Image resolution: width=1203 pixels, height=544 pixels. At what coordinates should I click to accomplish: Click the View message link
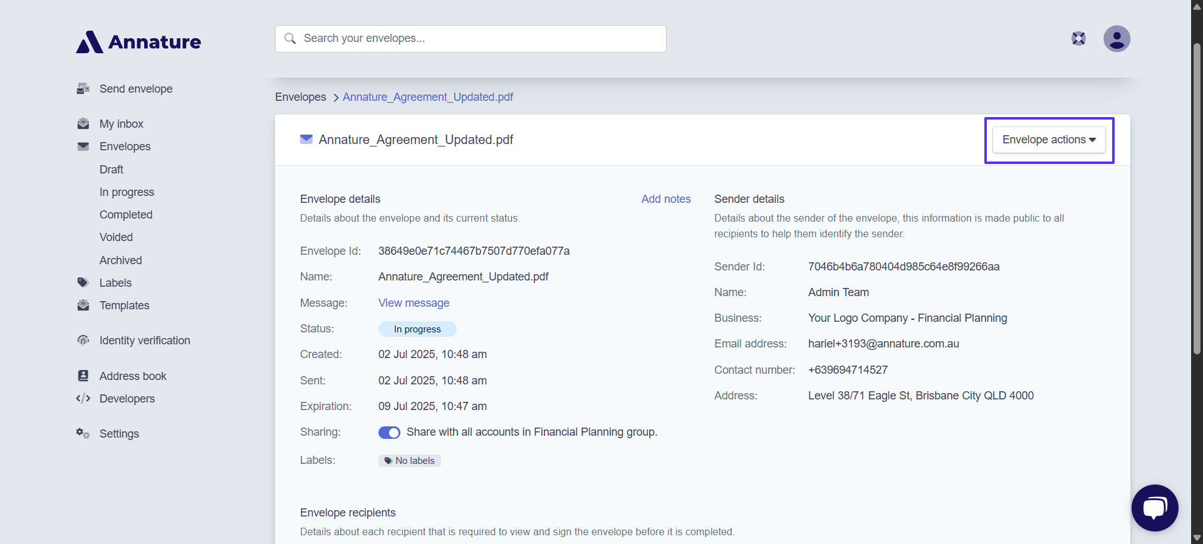414,303
